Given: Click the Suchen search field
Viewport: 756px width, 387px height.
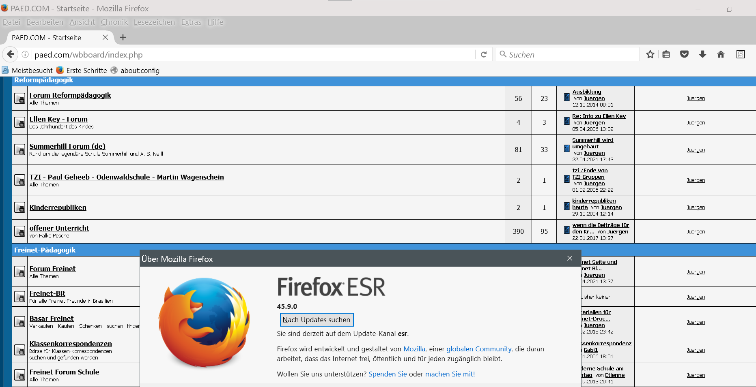Looking at the screenshot, I should click(x=568, y=54).
